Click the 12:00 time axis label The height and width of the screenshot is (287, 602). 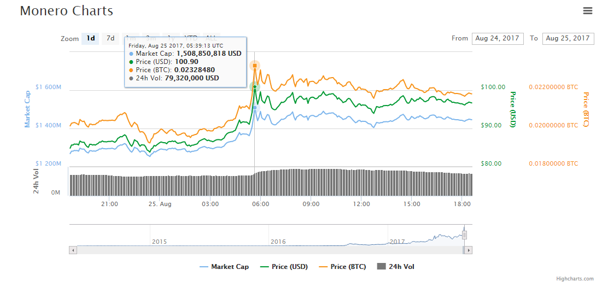coord(361,204)
